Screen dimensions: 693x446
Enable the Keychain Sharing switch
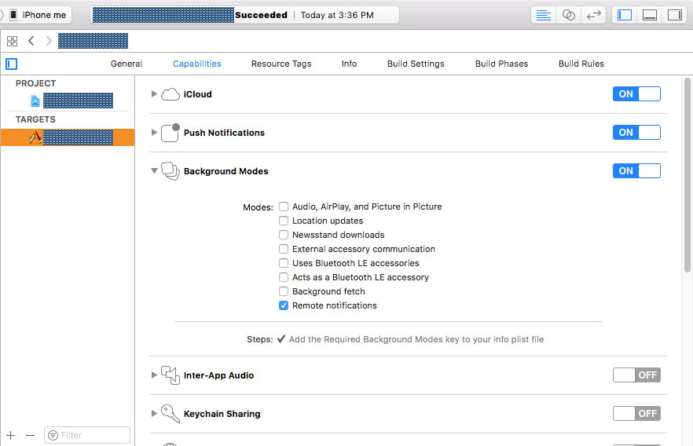point(636,414)
